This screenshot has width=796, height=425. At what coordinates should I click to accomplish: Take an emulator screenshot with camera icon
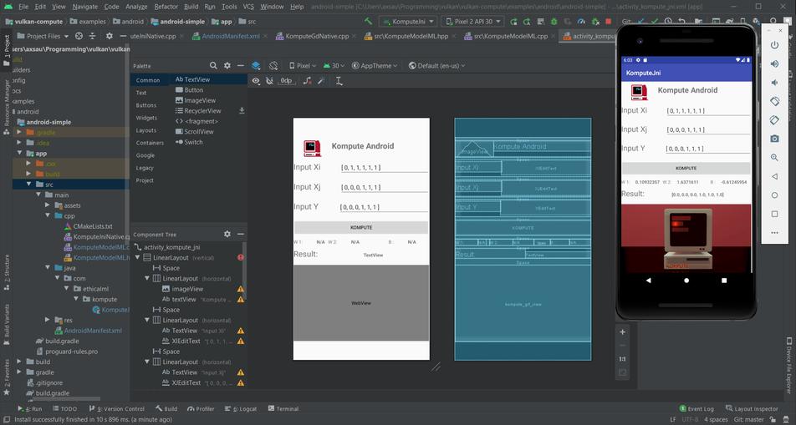pos(775,139)
